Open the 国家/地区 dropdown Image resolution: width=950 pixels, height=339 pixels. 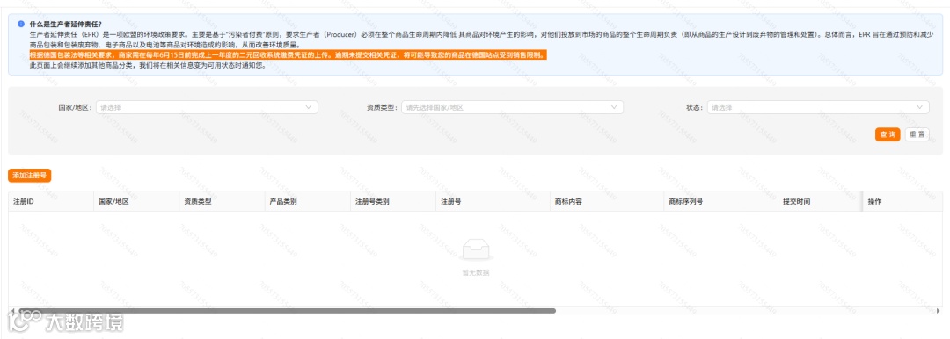[207, 107]
